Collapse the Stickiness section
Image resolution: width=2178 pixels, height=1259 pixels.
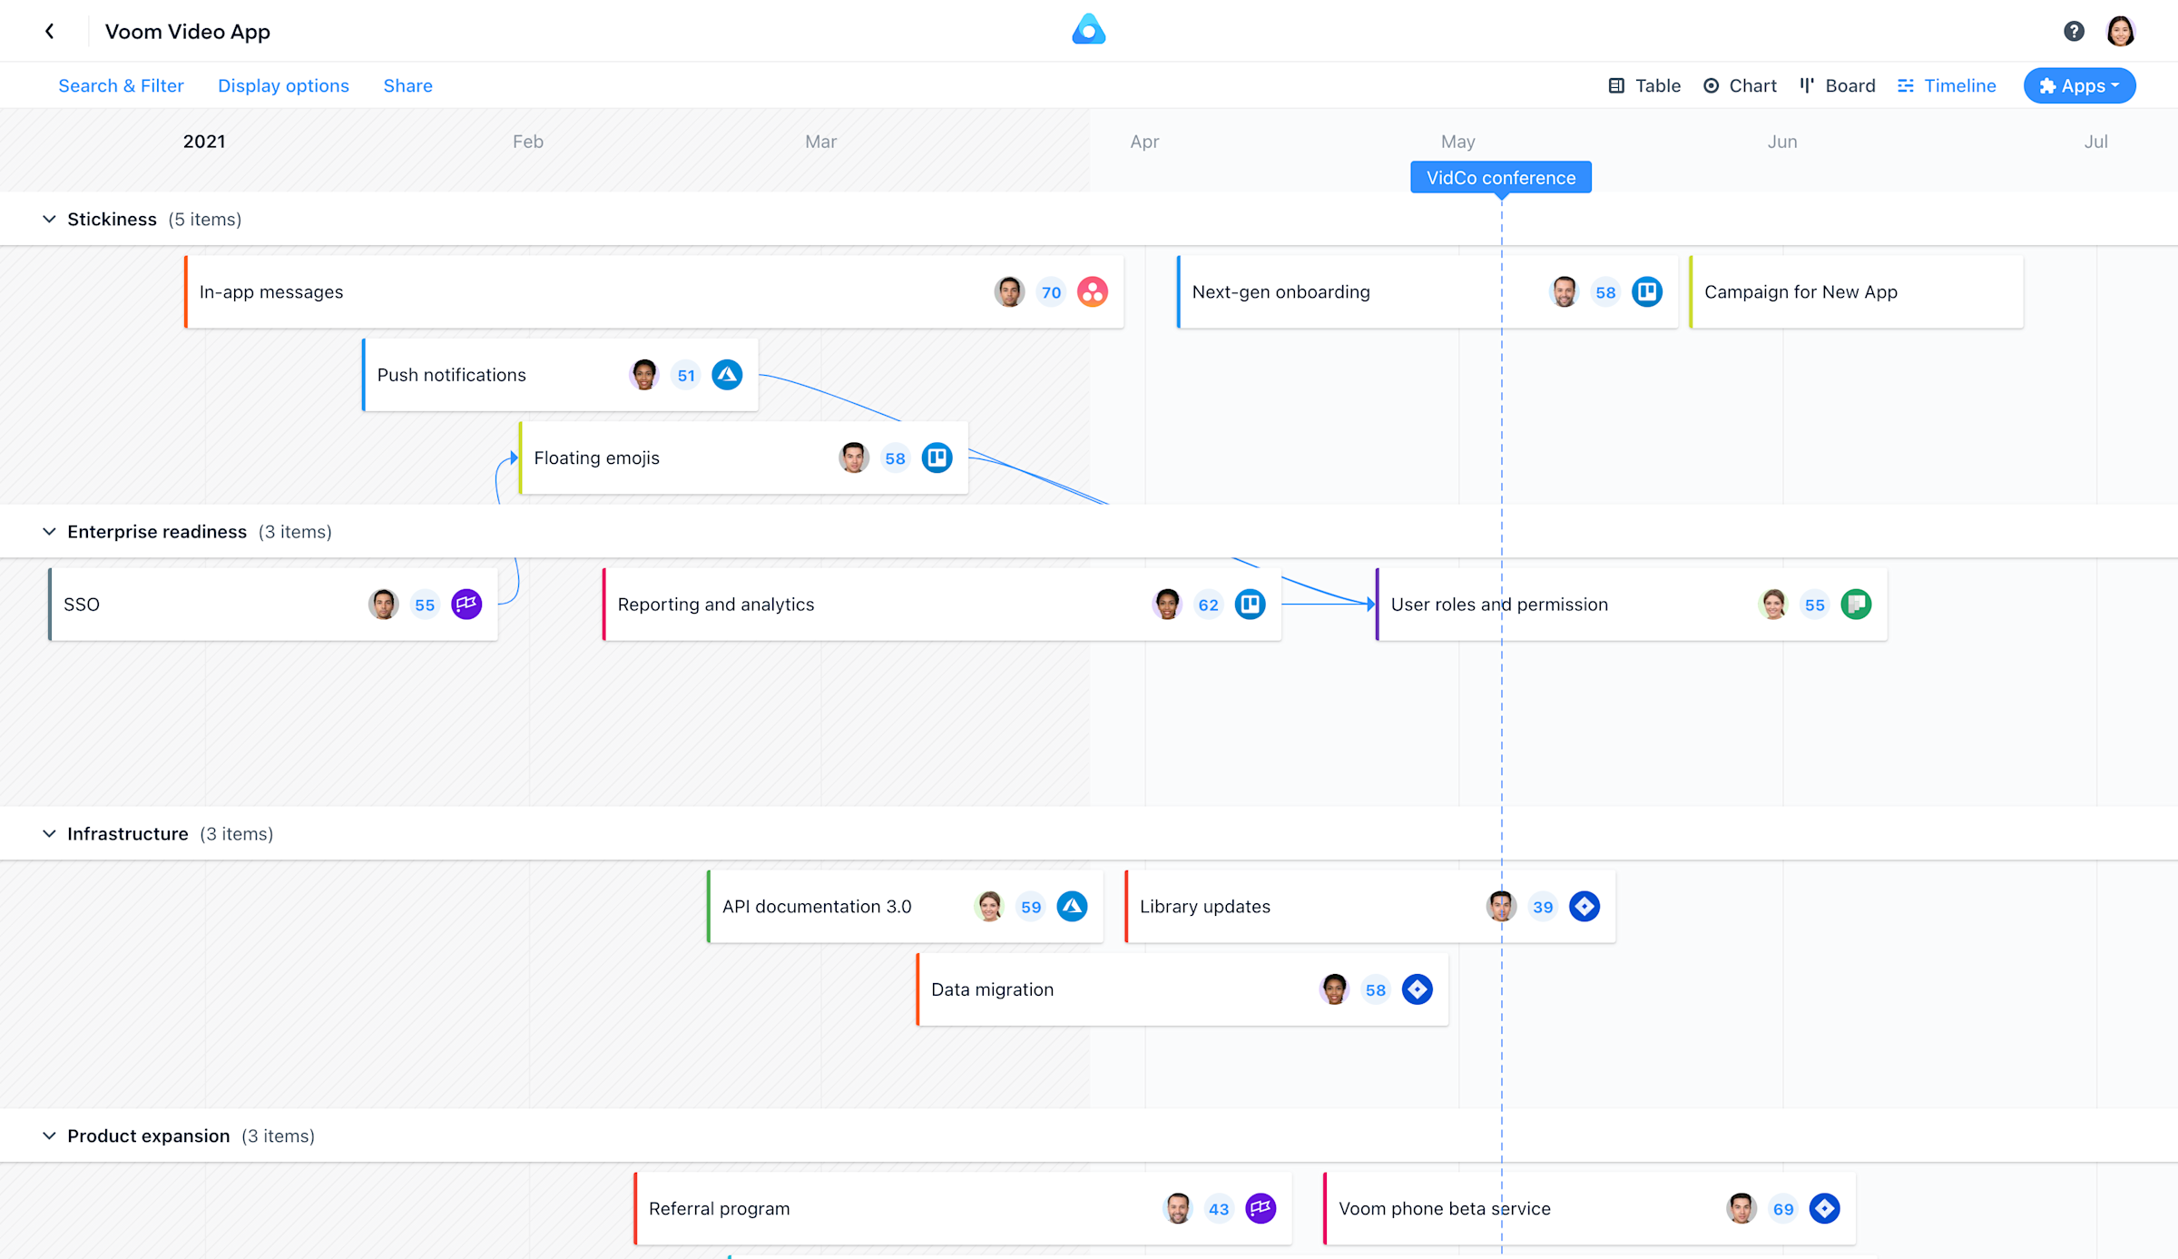(50, 218)
